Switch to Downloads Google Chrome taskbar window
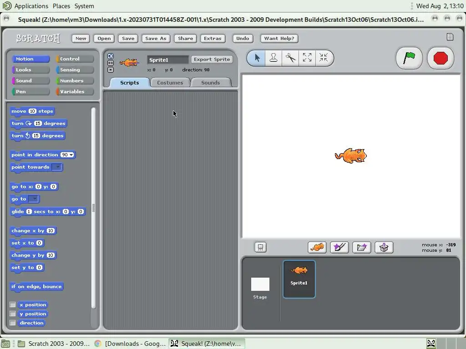466x349 pixels. pos(130,344)
